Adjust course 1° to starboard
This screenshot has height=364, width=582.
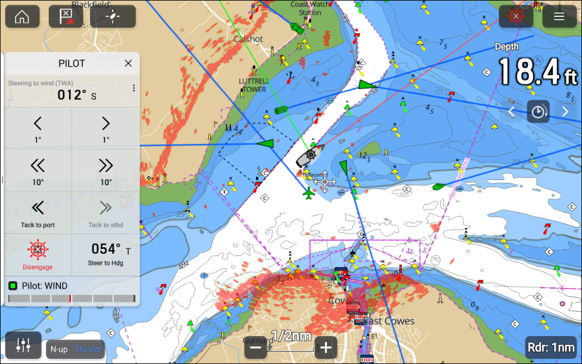click(x=106, y=128)
